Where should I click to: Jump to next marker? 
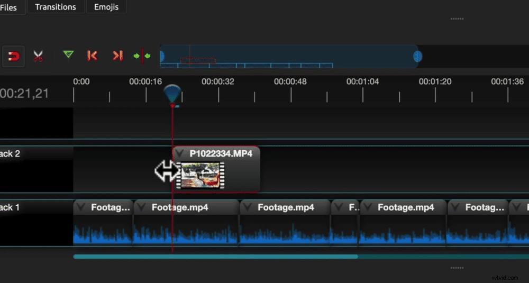118,56
